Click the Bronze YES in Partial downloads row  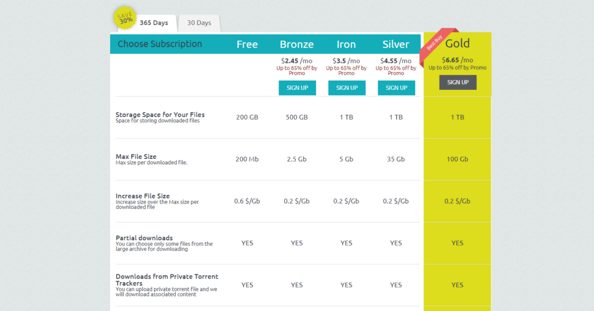(296, 243)
